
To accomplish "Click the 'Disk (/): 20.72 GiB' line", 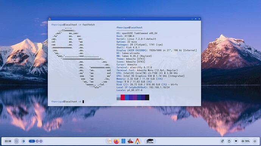I will 147,85.
